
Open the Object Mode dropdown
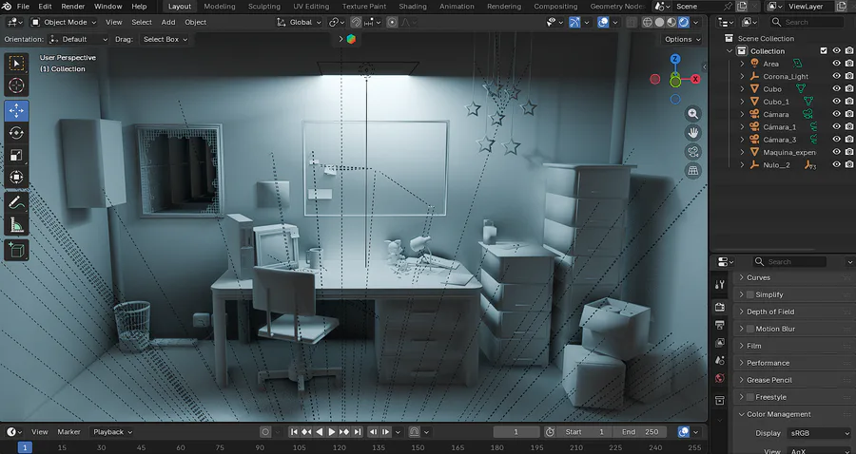coord(65,23)
